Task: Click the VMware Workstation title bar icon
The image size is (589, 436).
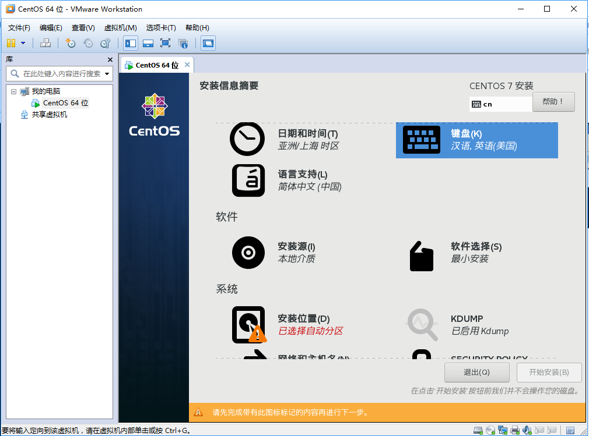Action: tap(10, 9)
